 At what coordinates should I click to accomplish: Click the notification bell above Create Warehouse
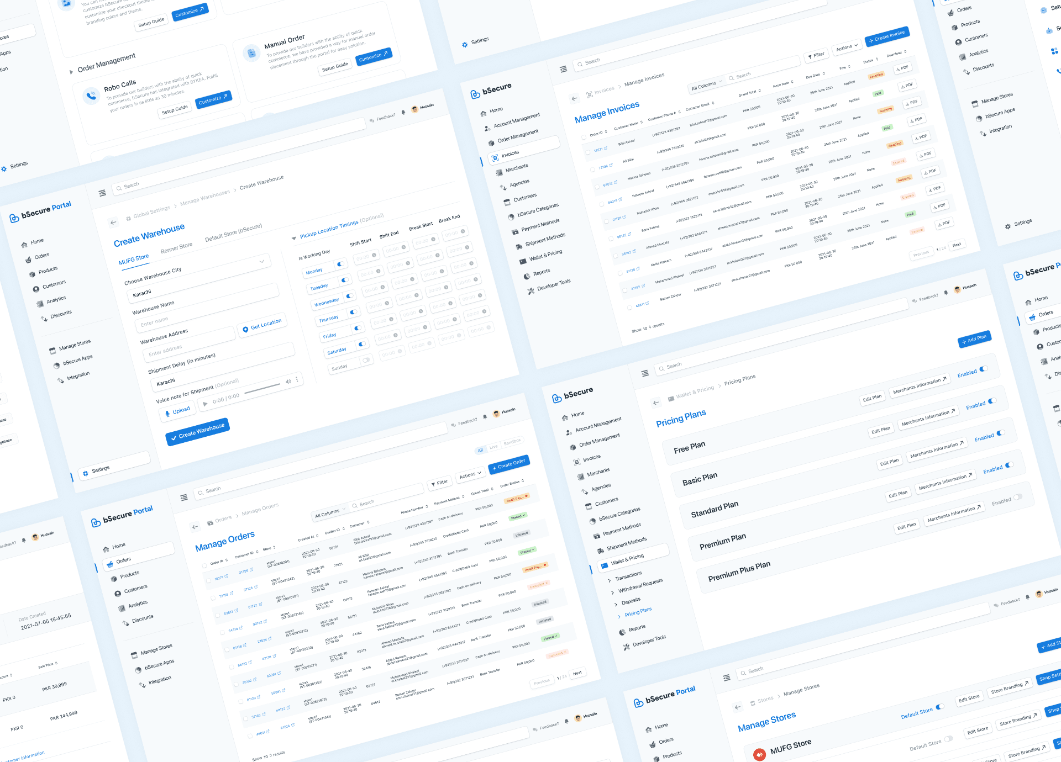coord(403,112)
